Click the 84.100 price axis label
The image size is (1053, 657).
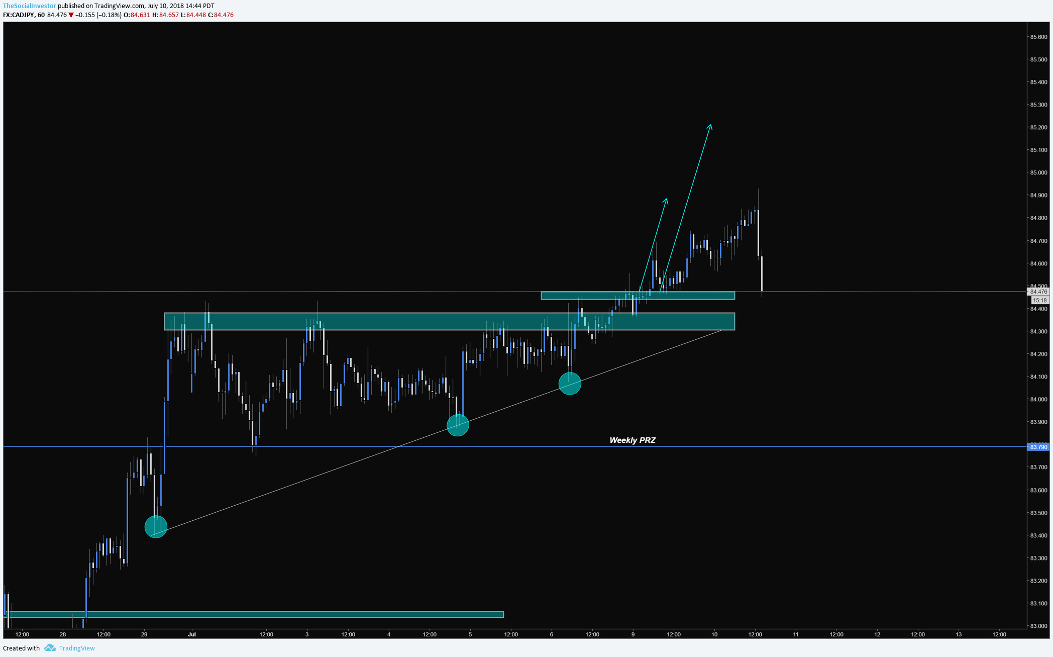click(1038, 377)
